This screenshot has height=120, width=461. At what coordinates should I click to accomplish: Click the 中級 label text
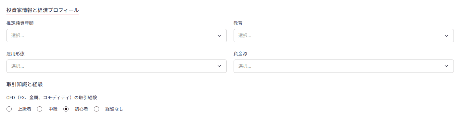pyautogui.click(x=53, y=109)
